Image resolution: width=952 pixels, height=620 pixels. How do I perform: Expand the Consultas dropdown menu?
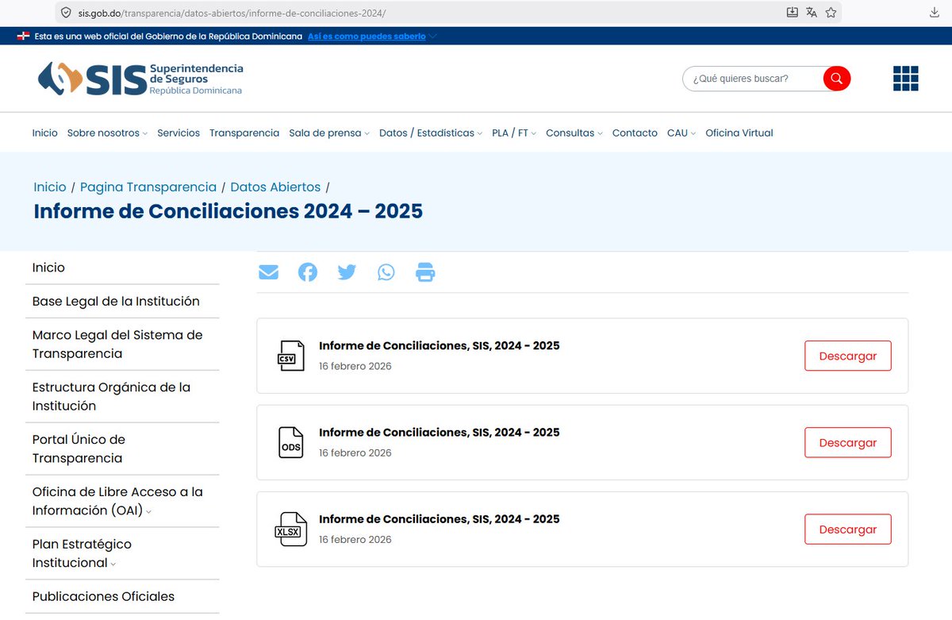[x=574, y=133]
